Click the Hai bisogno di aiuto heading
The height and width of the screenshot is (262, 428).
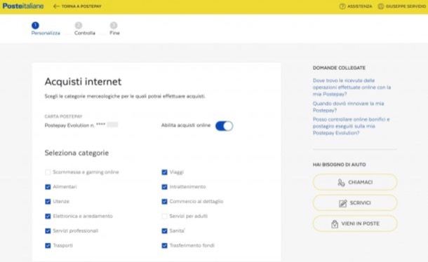click(340, 165)
